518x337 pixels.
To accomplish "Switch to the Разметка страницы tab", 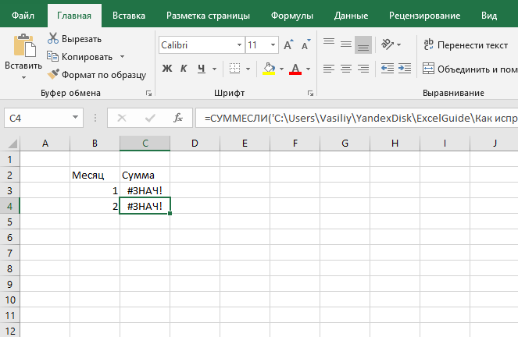I will point(208,16).
